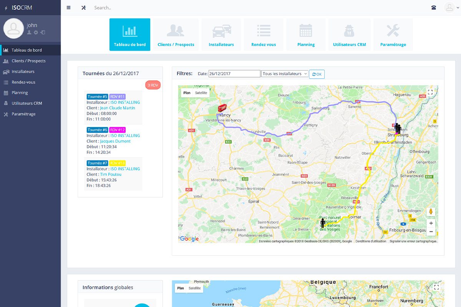
Task: Click the RDV #11 purple tag
Action: [118, 97]
